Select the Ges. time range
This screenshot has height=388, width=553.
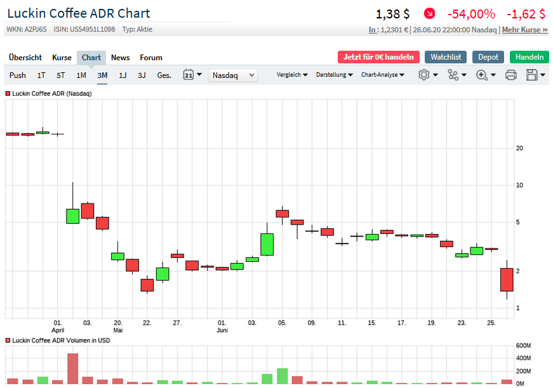tap(164, 75)
